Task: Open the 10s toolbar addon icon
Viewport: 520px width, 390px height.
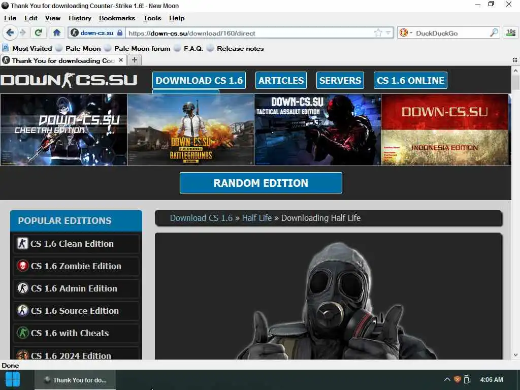Action: (511, 33)
